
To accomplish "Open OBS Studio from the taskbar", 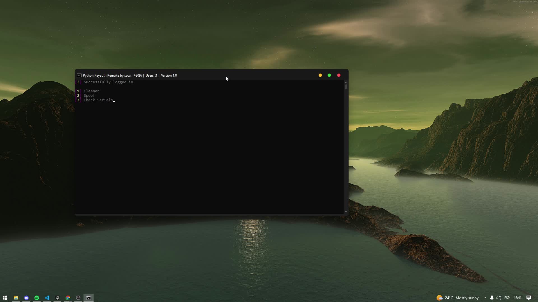I will coord(78,298).
